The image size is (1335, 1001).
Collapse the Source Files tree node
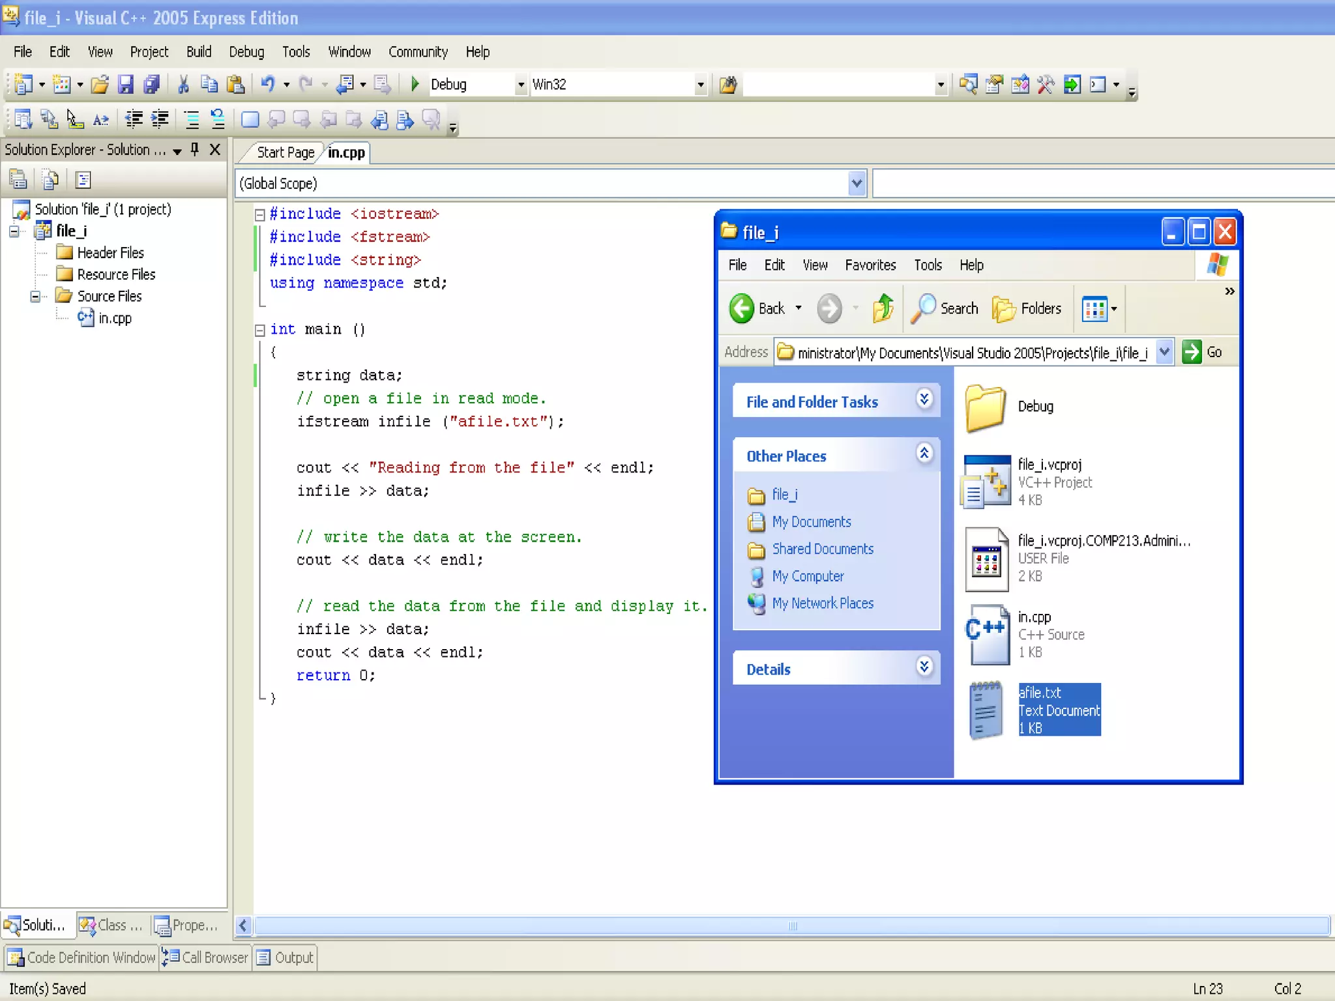pos(36,297)
